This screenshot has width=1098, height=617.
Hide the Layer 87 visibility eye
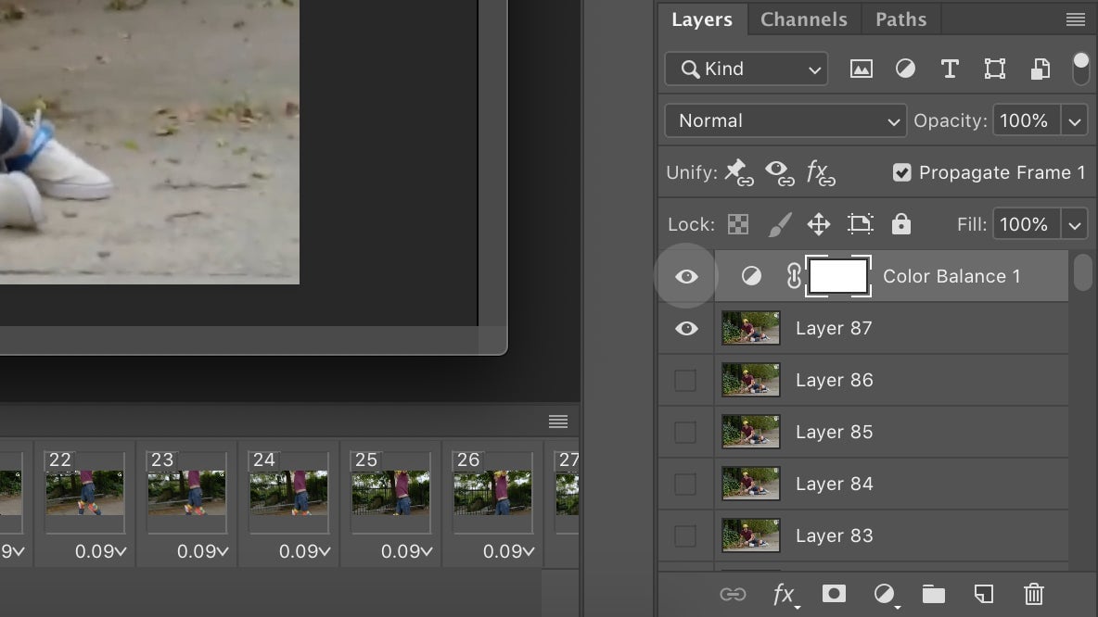[686, 328]
